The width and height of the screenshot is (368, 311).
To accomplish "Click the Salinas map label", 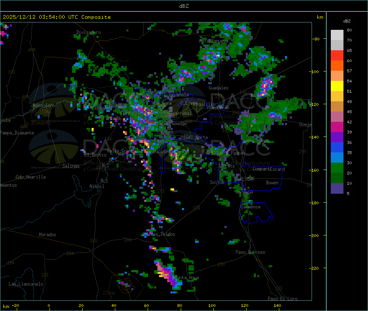I will click(x=71, y=166).
